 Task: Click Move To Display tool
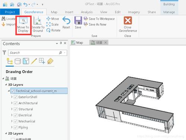tap(23, 25)
